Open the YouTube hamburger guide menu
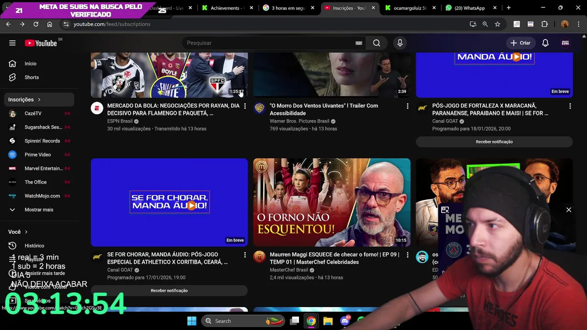This screenshot has width=587, height=330. coord(12,43)
